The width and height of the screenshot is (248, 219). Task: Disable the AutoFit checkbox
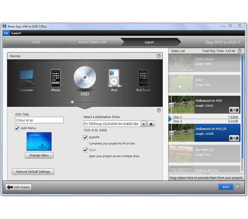[86, 137]
